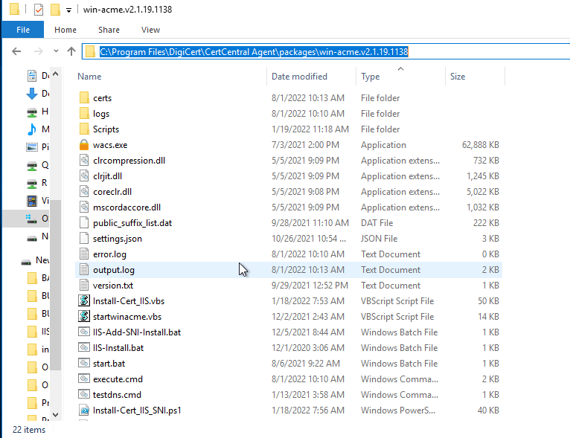Image resolution: width=570 pixels, height=438 pixels.
Task: Select the logs folder icon
Action: pyautogui.click(x=84, y=113)
